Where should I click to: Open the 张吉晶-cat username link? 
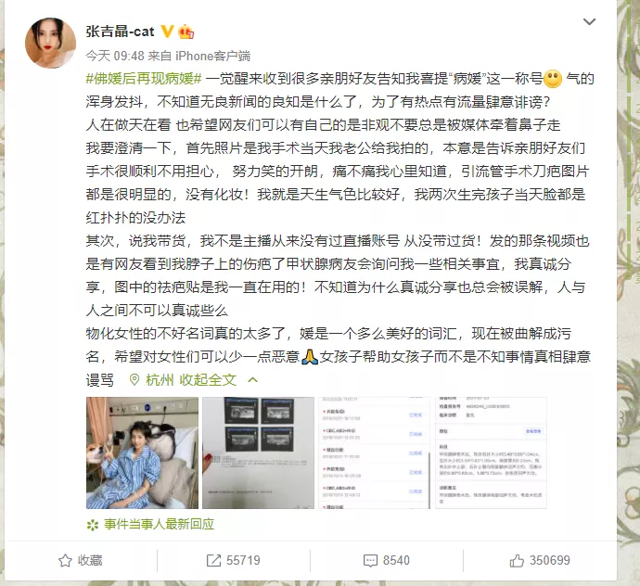(x=120, y=32)
